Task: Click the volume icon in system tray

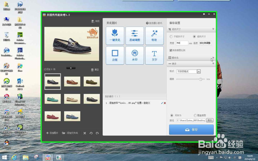Action: click(x=230, y=158)
